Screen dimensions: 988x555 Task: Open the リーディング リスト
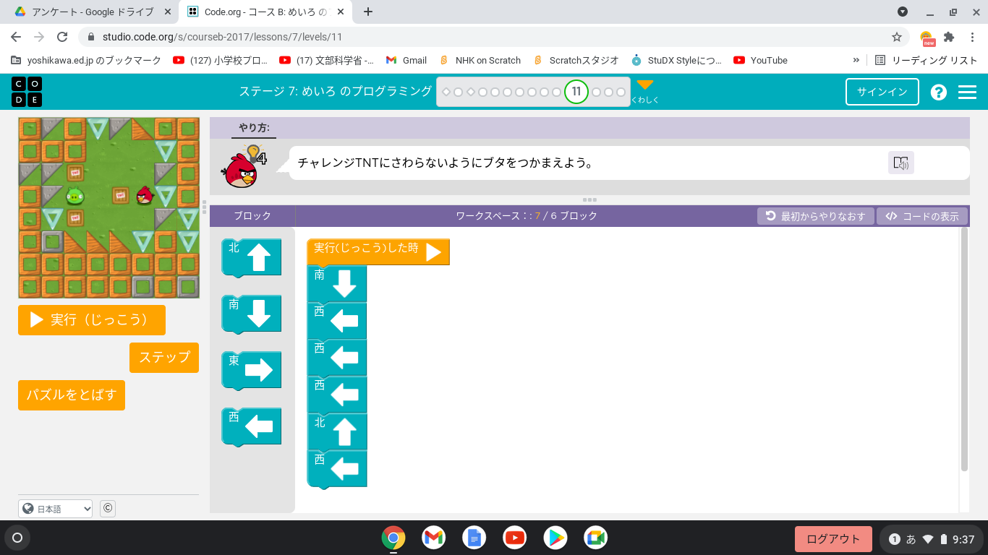(x=927, y=60)
